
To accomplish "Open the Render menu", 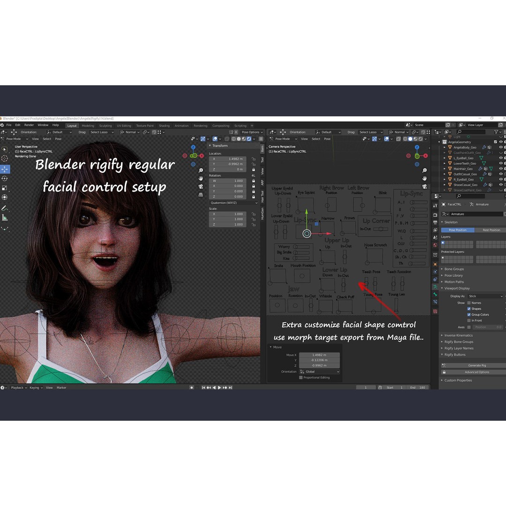I will (29, 125).
